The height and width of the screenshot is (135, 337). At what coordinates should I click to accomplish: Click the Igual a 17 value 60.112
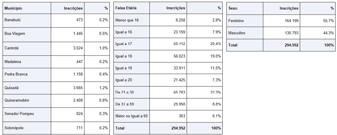pos(179,44)
